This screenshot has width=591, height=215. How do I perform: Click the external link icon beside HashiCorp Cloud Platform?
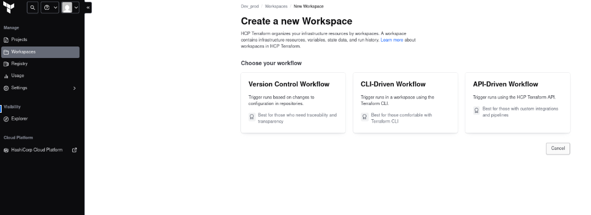[x=74, y=150]
